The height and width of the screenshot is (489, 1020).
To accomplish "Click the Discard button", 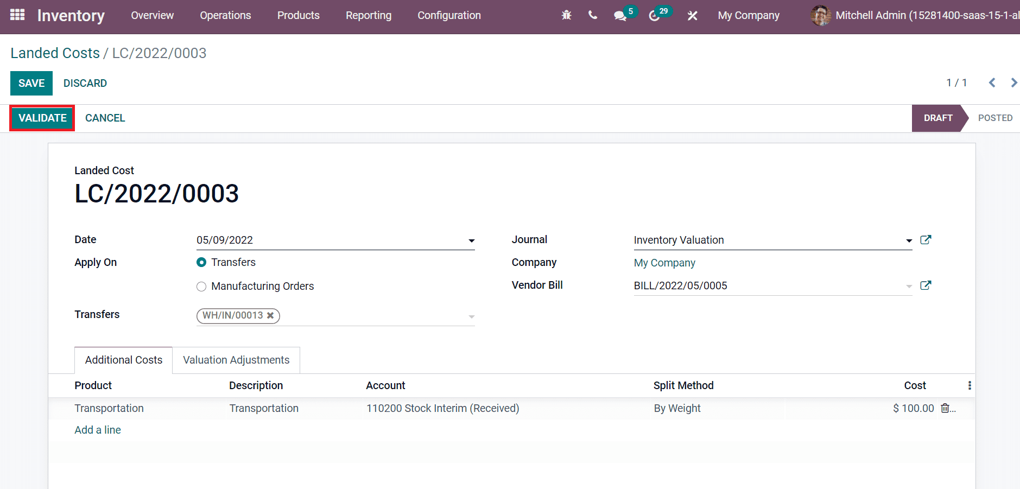I will 85,83.
